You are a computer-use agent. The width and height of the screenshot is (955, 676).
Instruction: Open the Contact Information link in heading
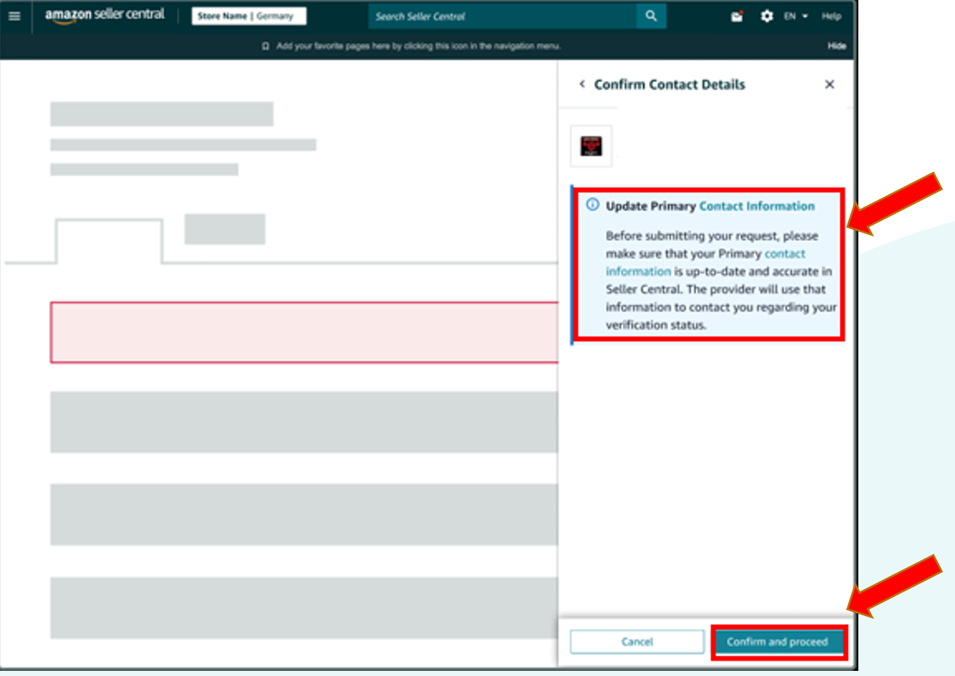click(x=757, y=206)
